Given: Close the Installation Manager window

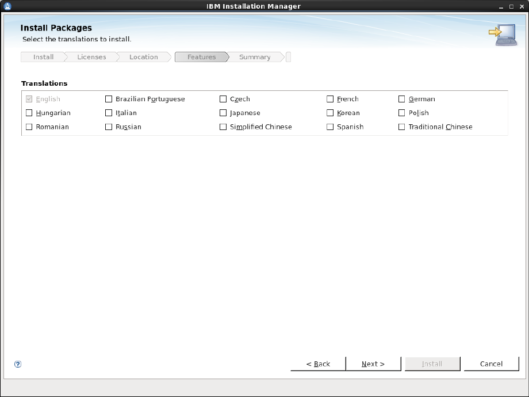Looking at the screenshot, I should pyautogui.click(x=522, y=6).
